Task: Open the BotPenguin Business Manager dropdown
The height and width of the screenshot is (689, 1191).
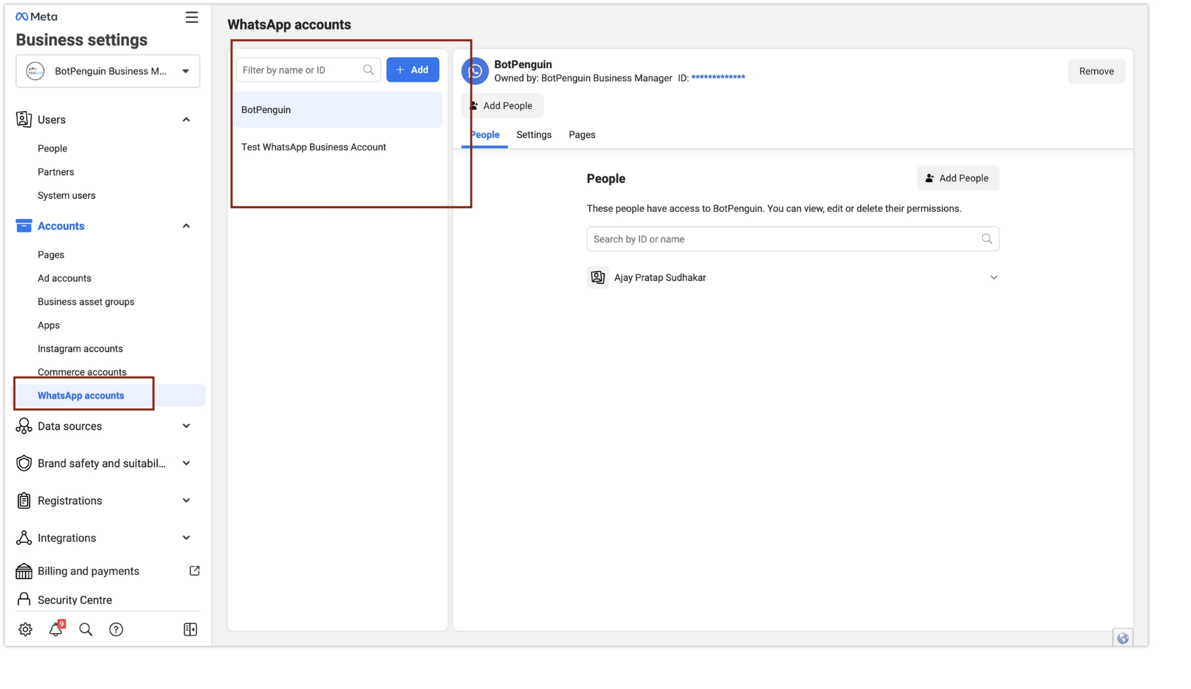Action: (x=108, y=71)
